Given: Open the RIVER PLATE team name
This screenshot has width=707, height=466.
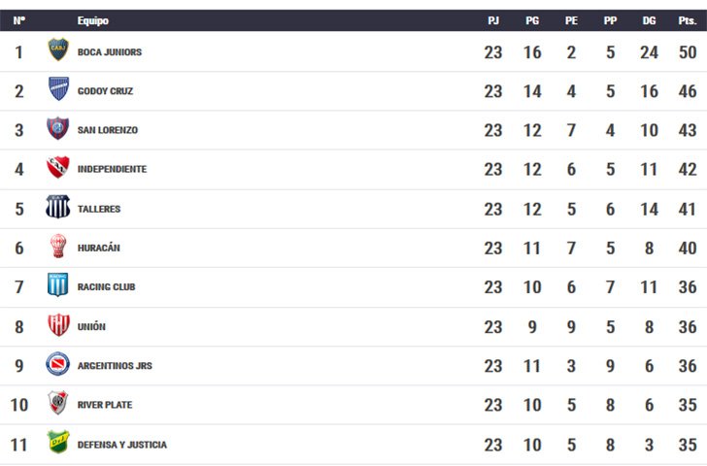Looking at the screenshot, I should tap(105, 405).
